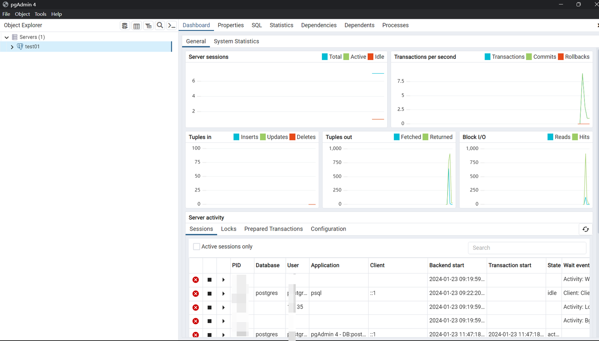Open the Query Tool icon in Object Explorer

pos(125,26)
